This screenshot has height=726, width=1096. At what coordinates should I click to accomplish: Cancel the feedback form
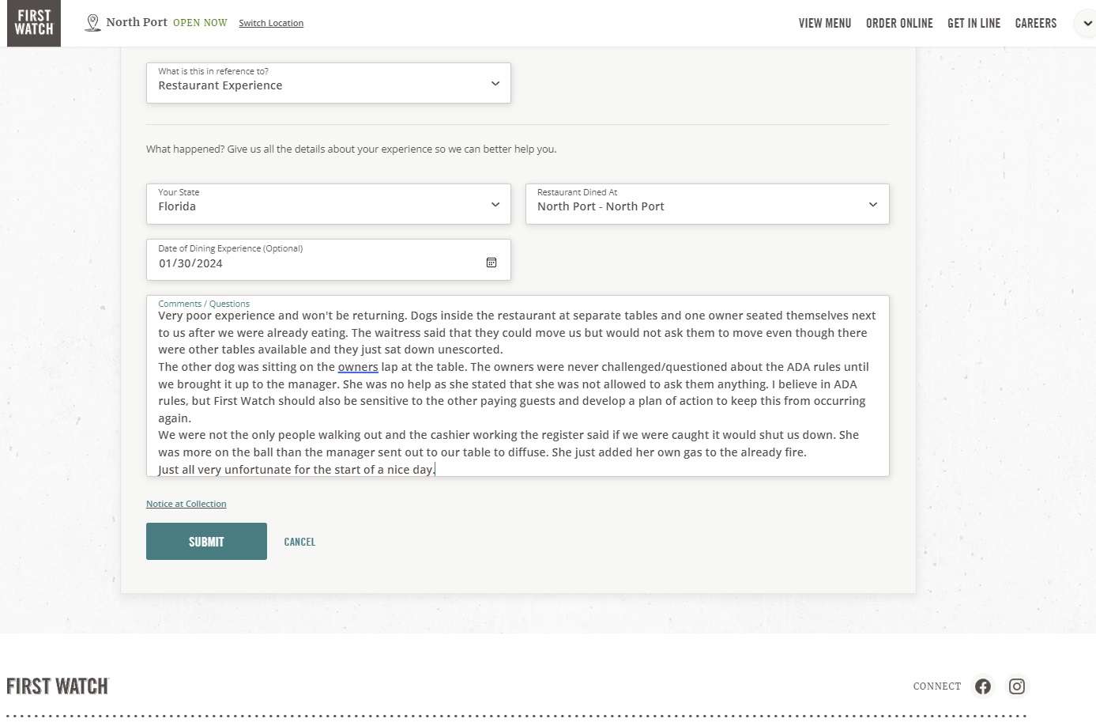[299, 543]
